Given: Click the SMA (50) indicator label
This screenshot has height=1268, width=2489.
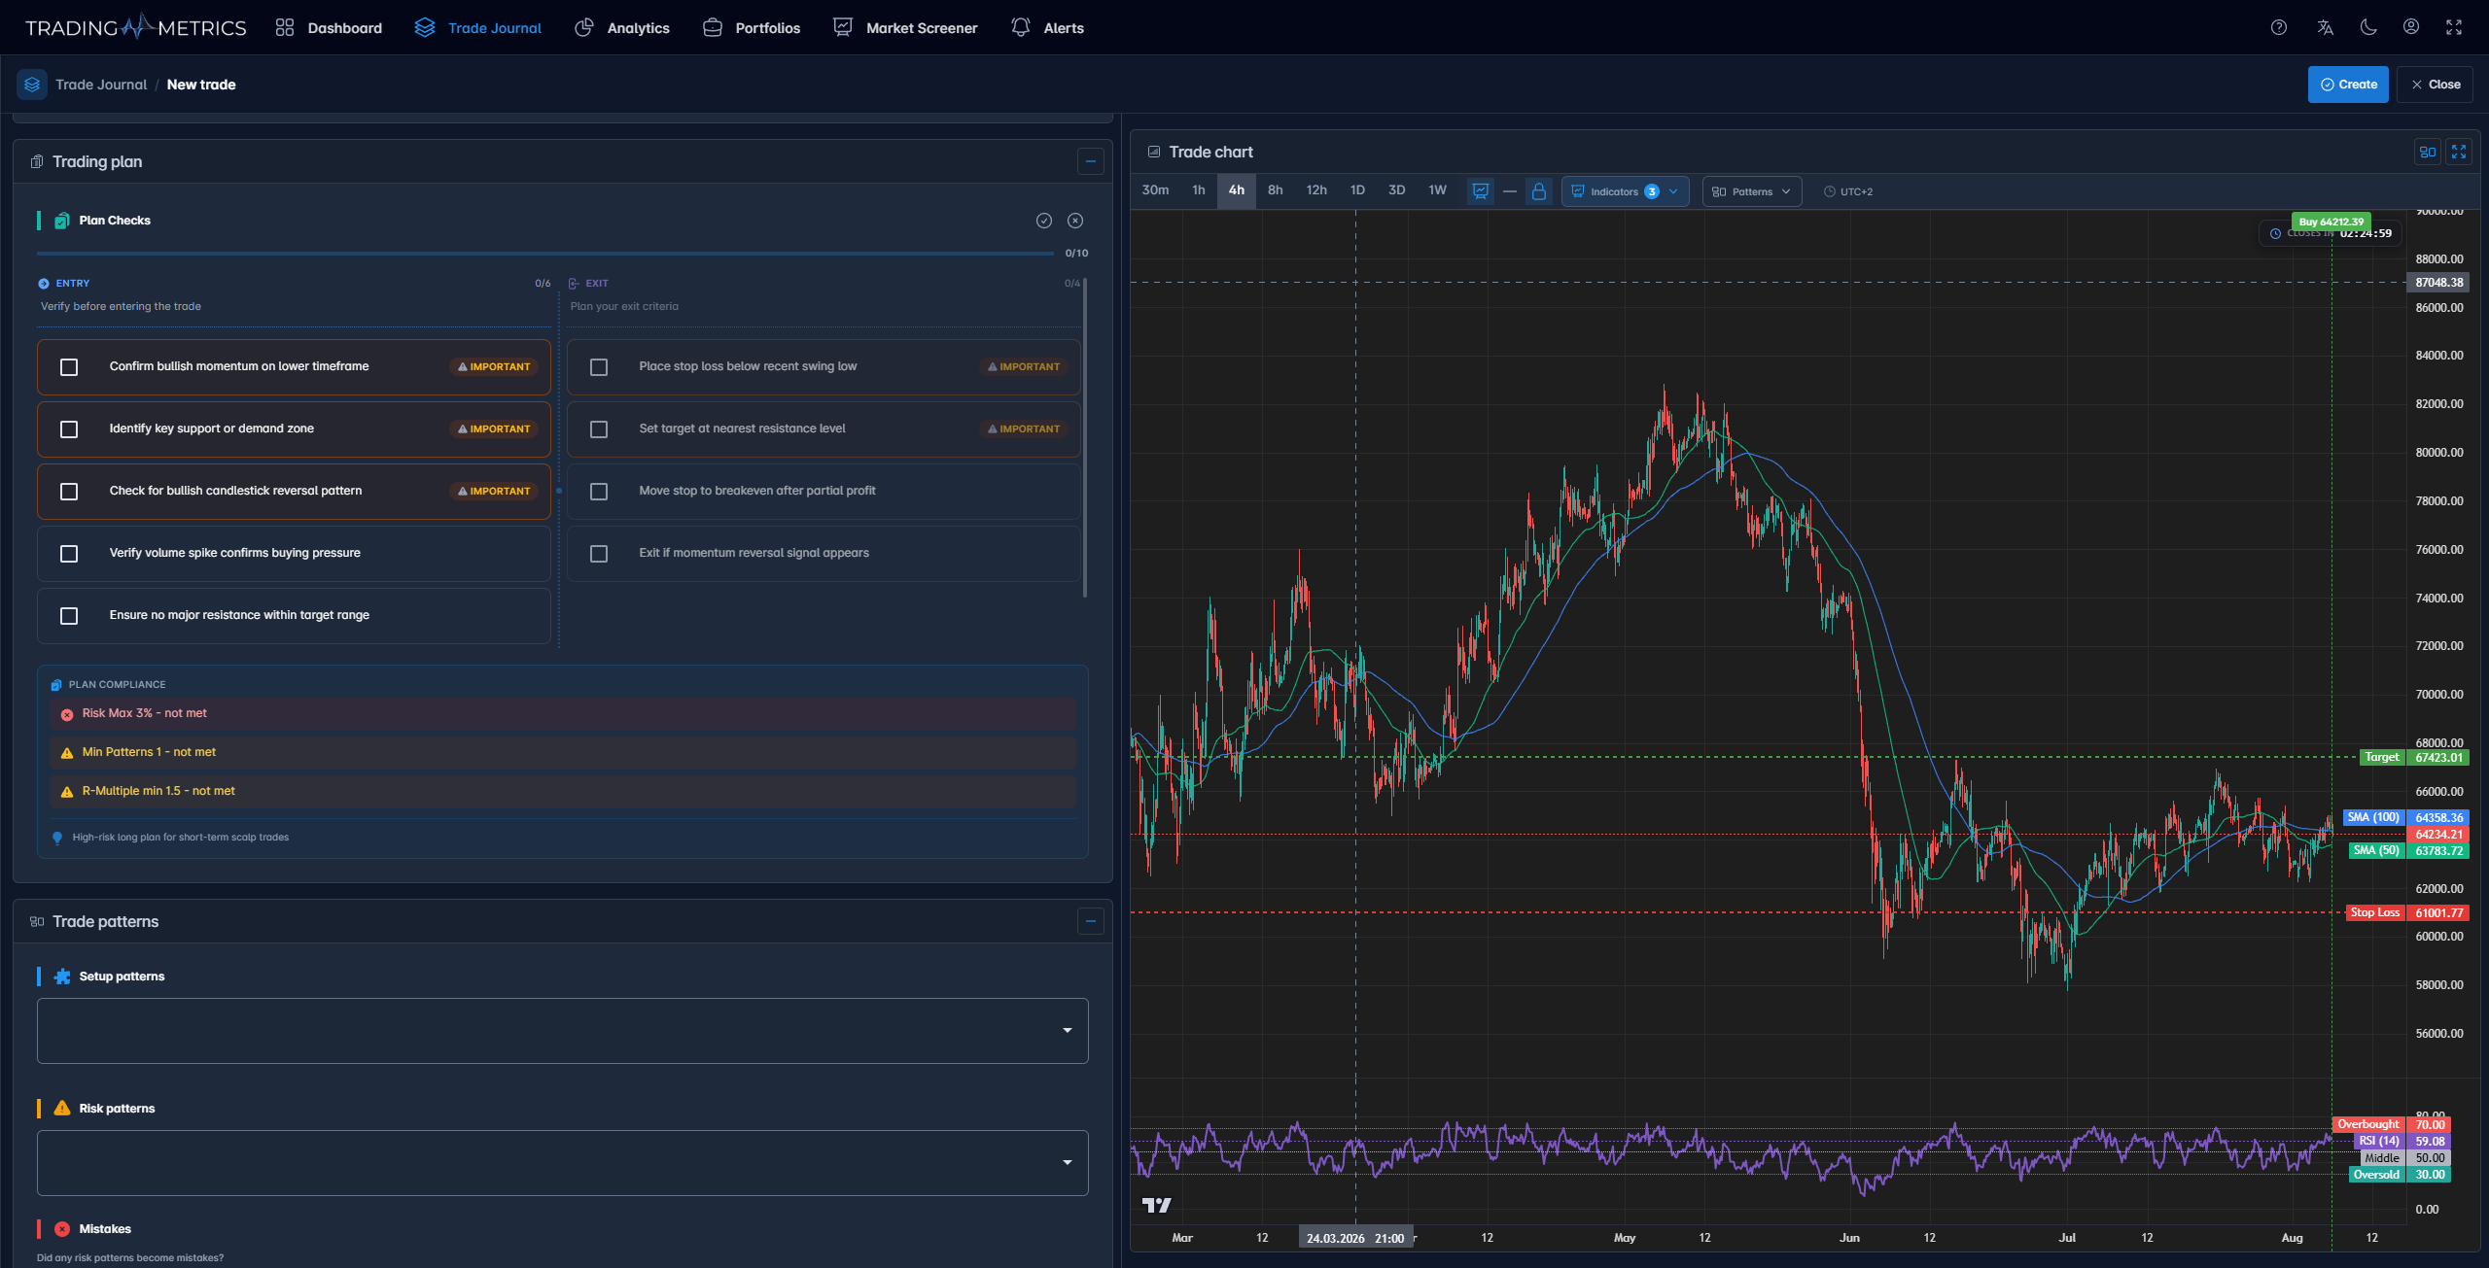Looking at the screenshot, I should click(x=2376, y=850).
